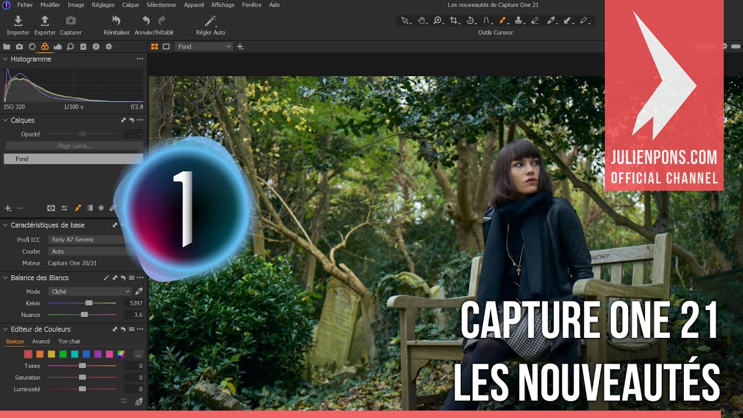Click the Kelvin slider handle

(89, 303)
